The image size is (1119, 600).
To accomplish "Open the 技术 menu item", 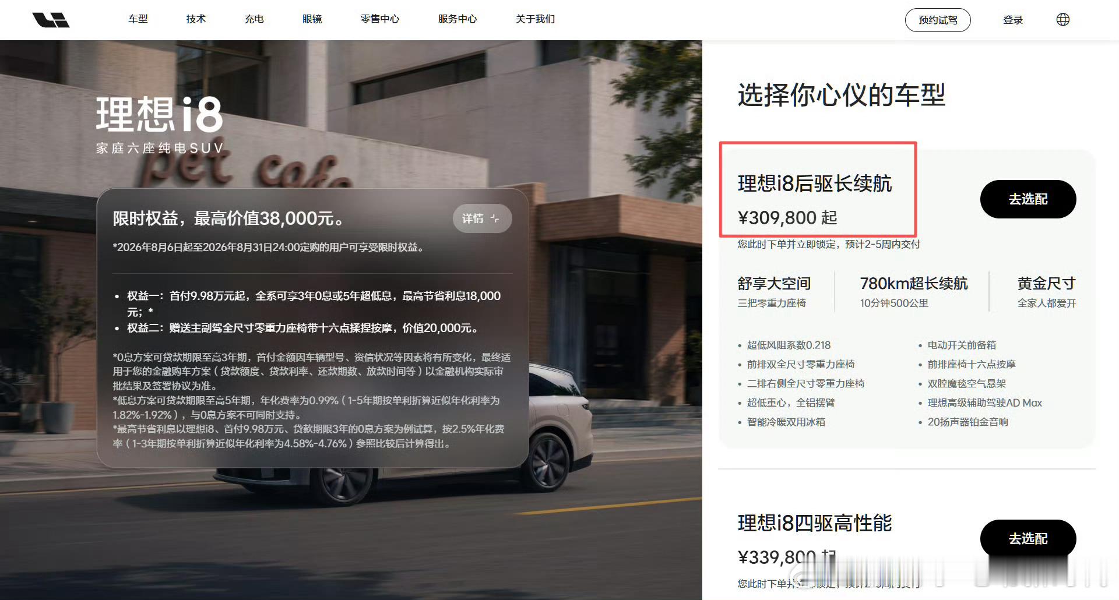I will click(196, 19).
